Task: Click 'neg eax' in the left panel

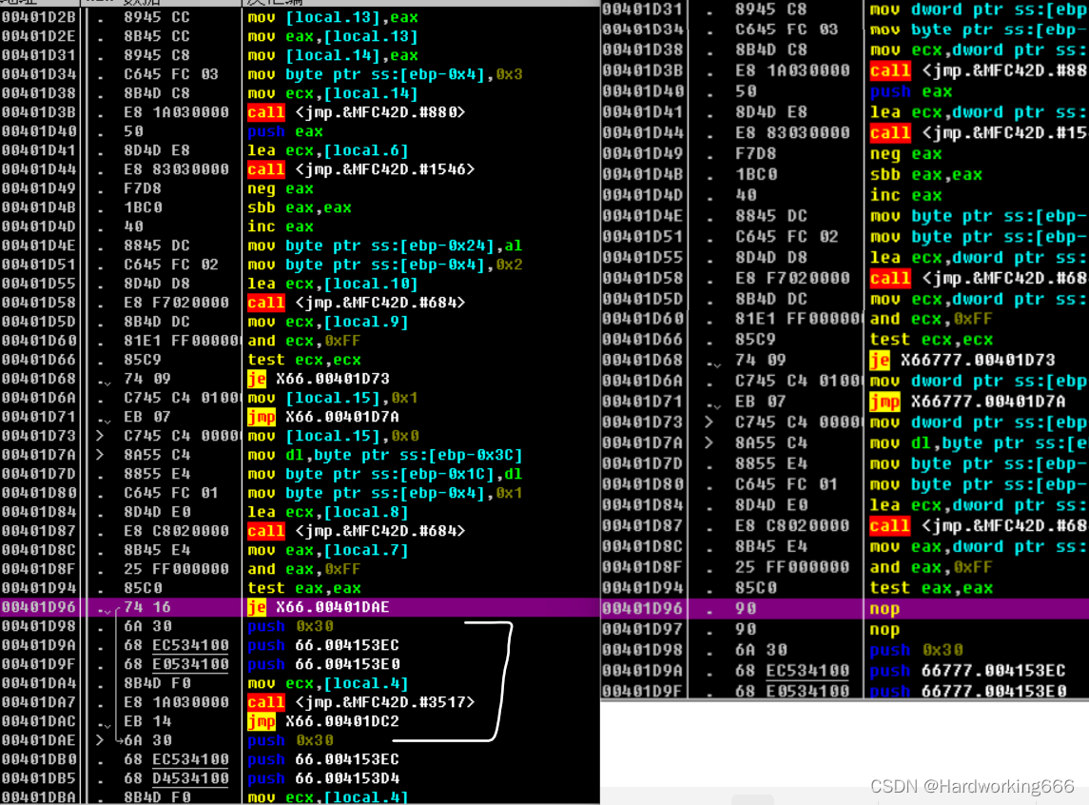Action: (x=280, y=189)
